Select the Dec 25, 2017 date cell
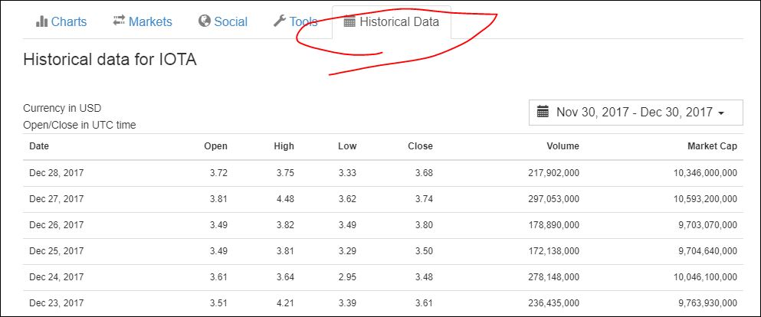761x317 pixels. click(x=56, y=251)
